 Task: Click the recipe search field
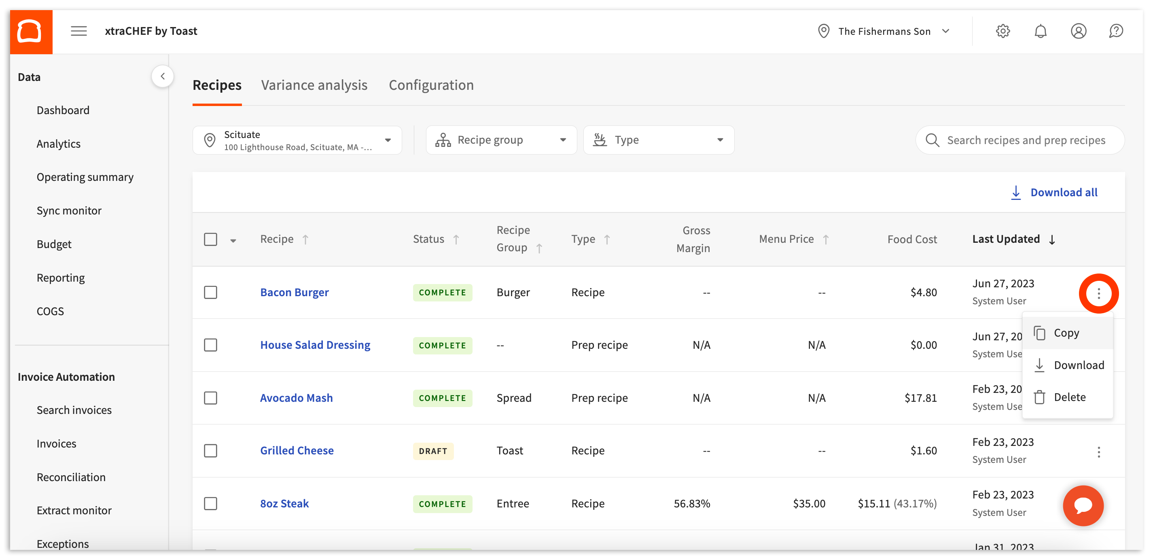(1025, 140)
